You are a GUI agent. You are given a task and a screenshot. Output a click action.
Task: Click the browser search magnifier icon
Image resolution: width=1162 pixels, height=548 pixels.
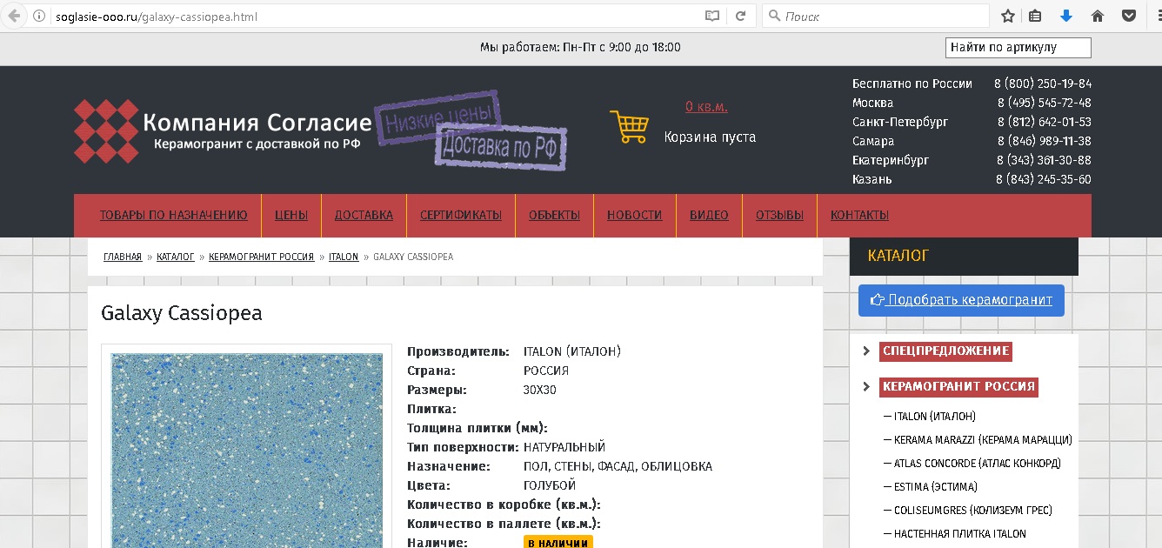point(773,17)
